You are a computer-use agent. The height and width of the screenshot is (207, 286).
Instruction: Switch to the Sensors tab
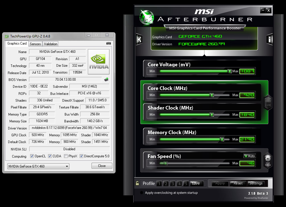click(35, 44)
